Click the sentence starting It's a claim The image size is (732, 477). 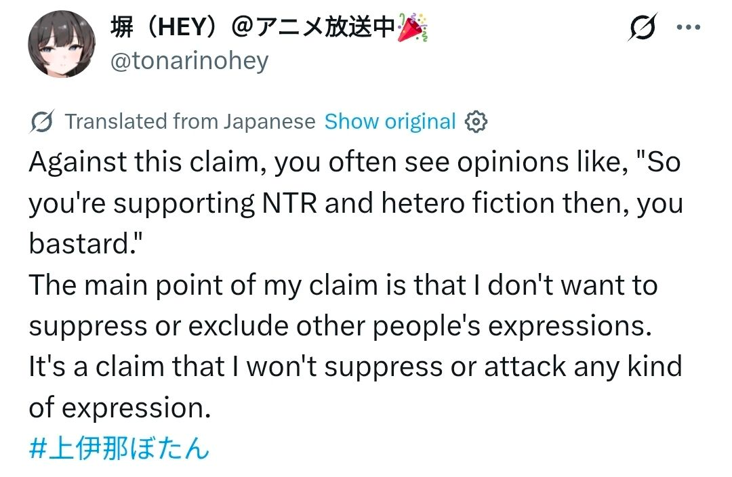tap(356, 367)
